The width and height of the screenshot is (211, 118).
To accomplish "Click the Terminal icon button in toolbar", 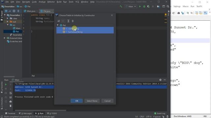I will 164,7.
